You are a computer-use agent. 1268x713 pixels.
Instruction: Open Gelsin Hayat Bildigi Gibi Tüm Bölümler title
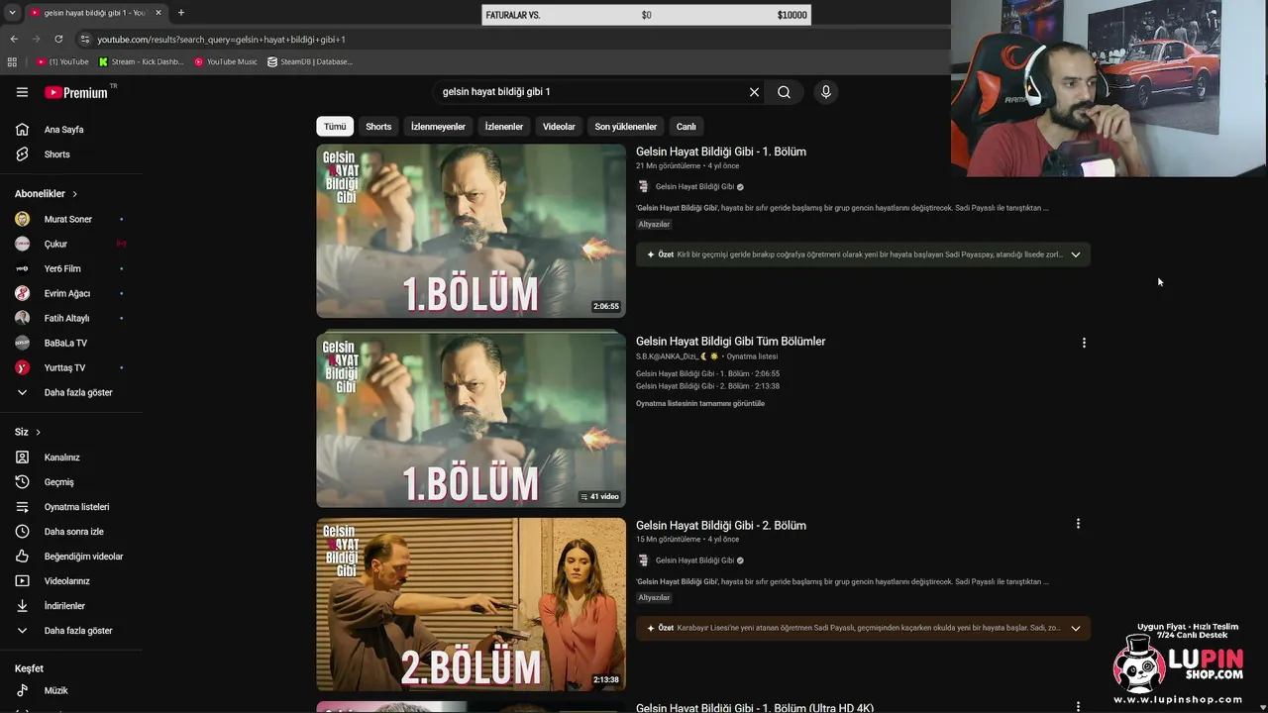[730, 342]
